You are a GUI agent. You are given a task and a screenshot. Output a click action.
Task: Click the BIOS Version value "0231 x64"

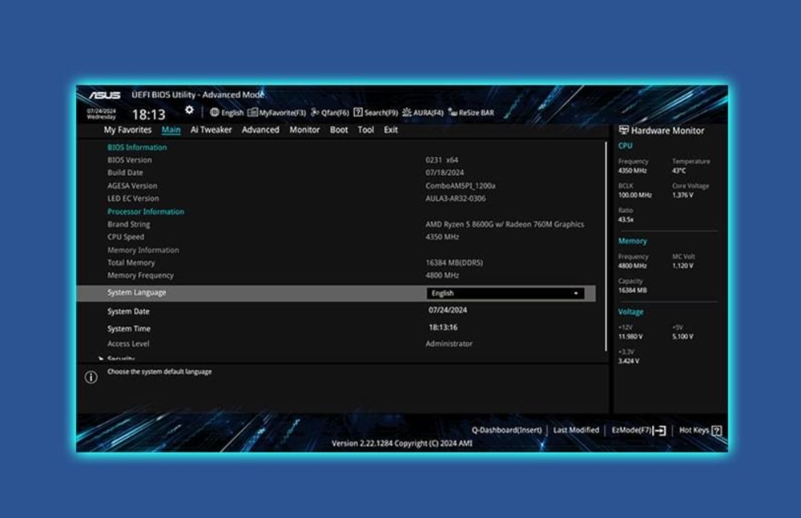[x=442, y=160]
